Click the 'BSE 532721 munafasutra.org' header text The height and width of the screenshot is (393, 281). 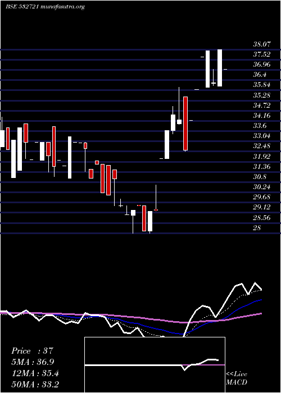(45, 7)
